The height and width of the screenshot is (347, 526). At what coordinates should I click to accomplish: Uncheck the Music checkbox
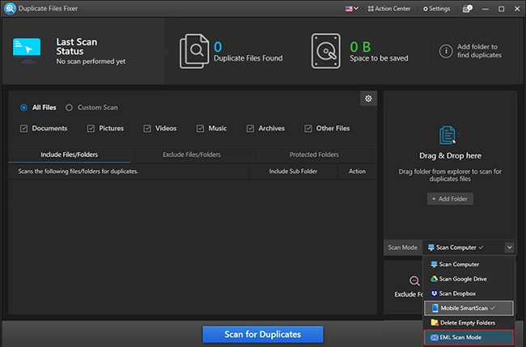tap(200, 129)
